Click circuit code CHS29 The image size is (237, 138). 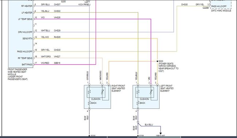tap(57, 31)
